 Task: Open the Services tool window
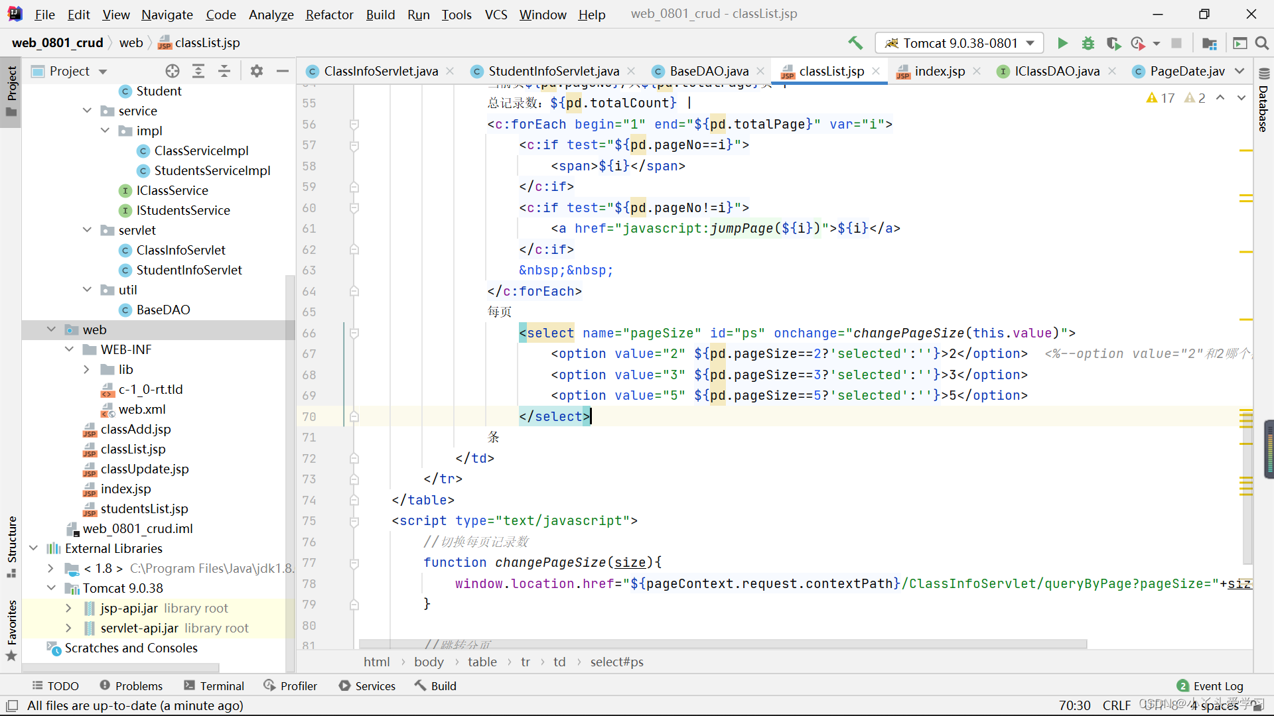click(x=367, y=686)
